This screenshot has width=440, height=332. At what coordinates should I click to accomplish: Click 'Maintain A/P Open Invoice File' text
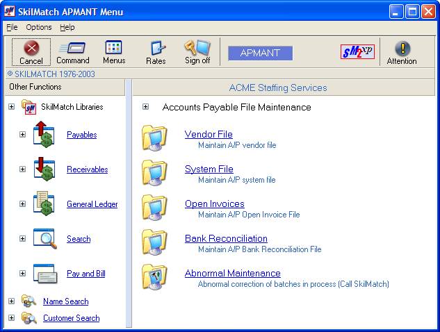(x=249, y=215)
